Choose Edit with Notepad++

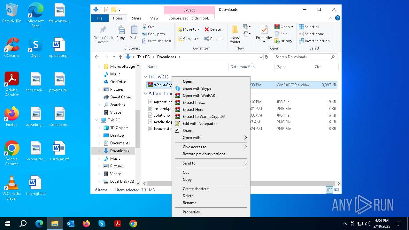point(211,124)
